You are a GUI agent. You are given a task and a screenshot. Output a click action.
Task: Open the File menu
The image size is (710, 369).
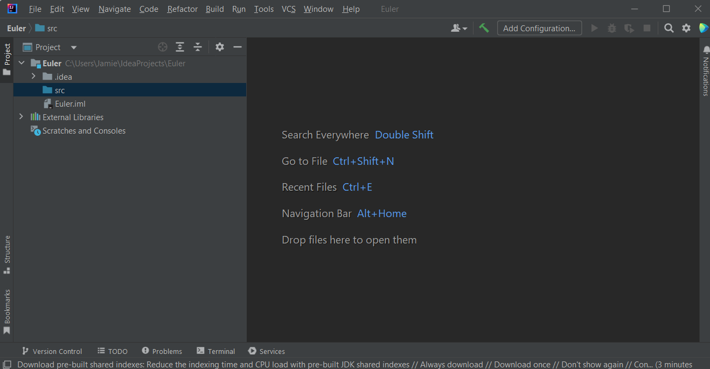35,9
